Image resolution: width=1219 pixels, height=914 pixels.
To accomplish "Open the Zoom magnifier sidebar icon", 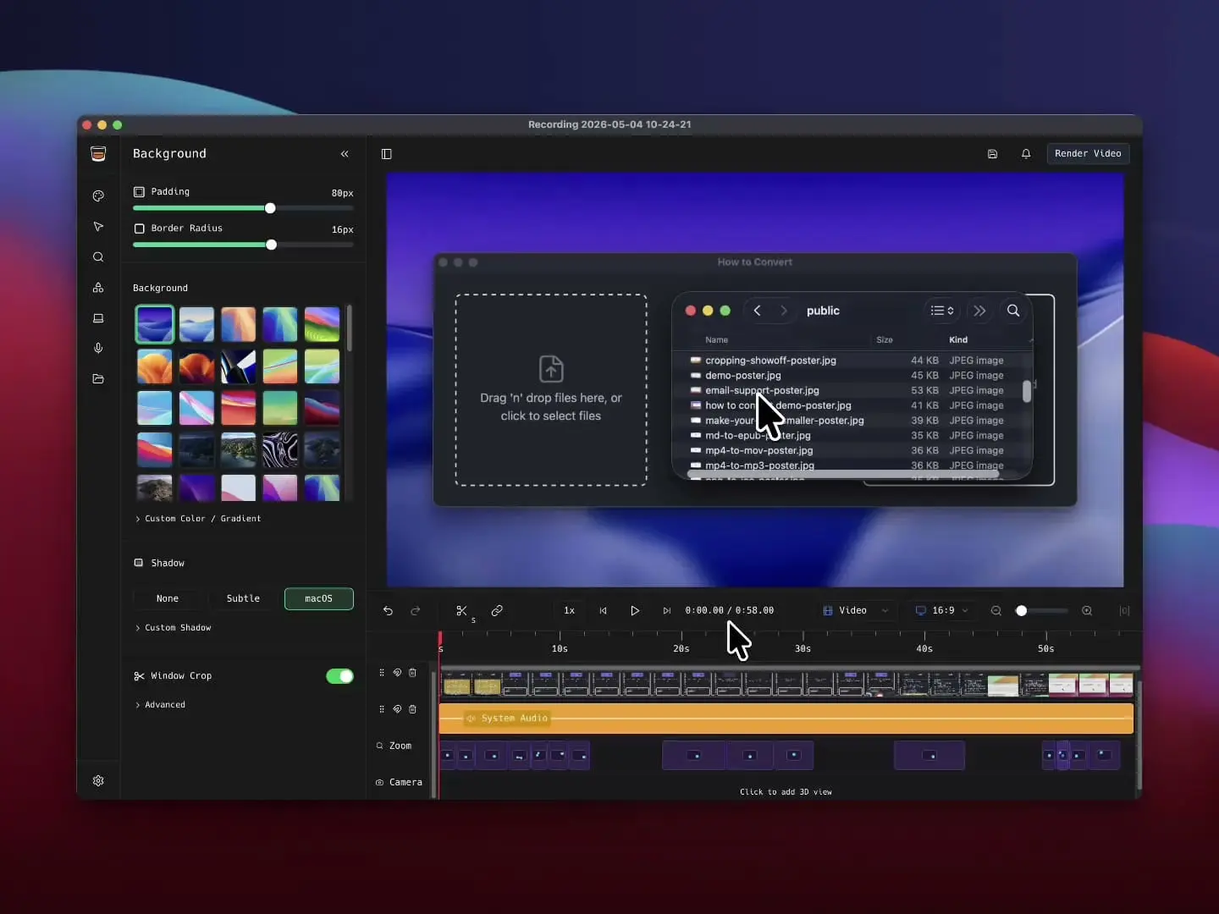I will click(x=98, y=257).
